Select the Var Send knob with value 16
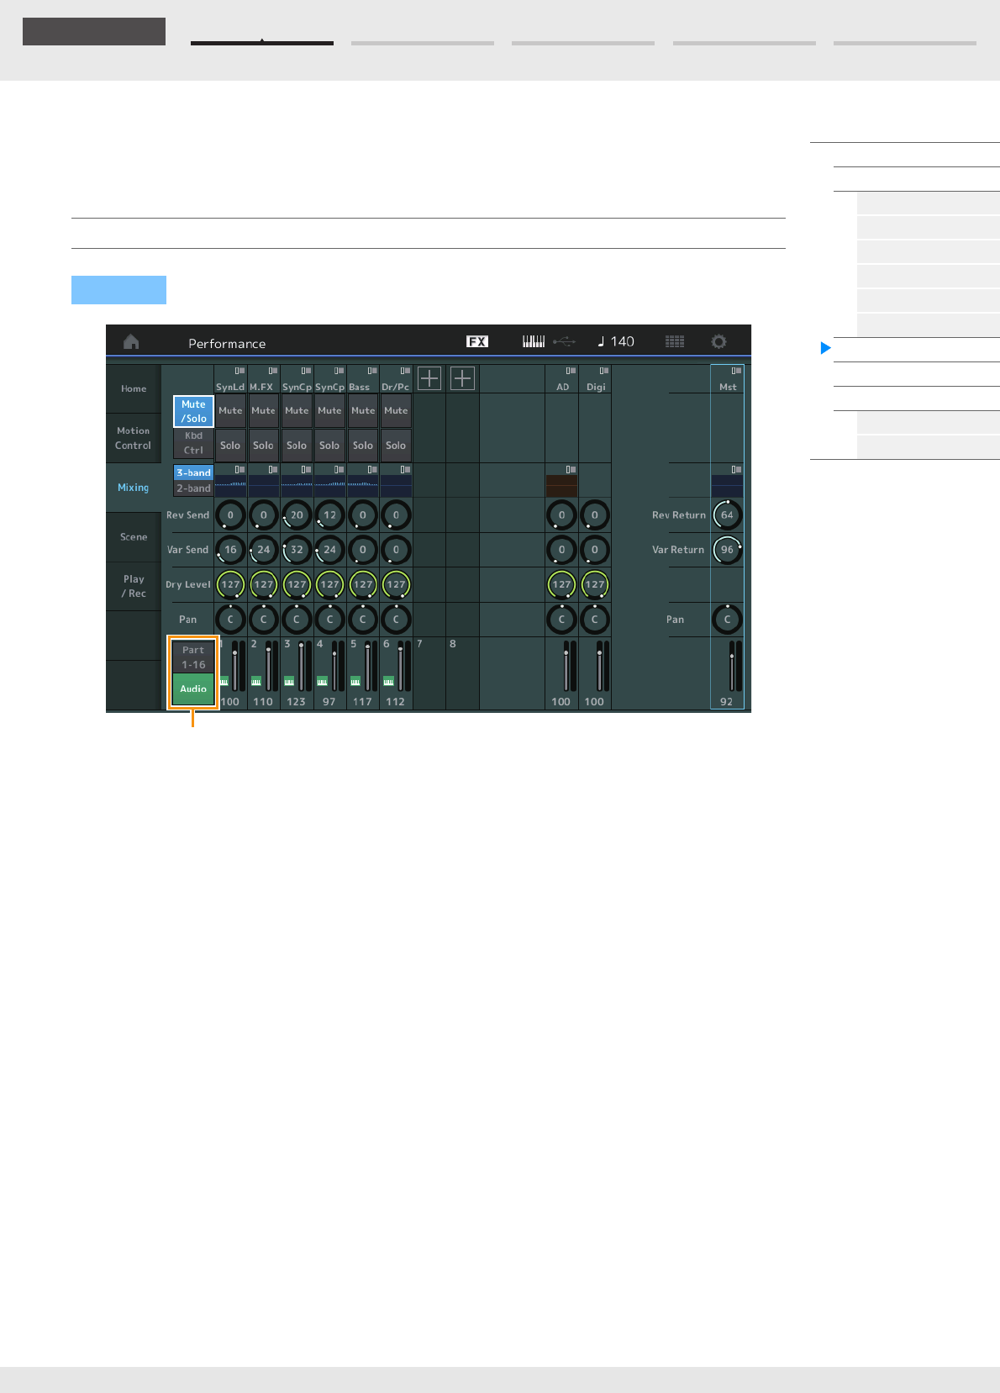The width and height of the screenshot is (1000, 1393). [230, 550]
